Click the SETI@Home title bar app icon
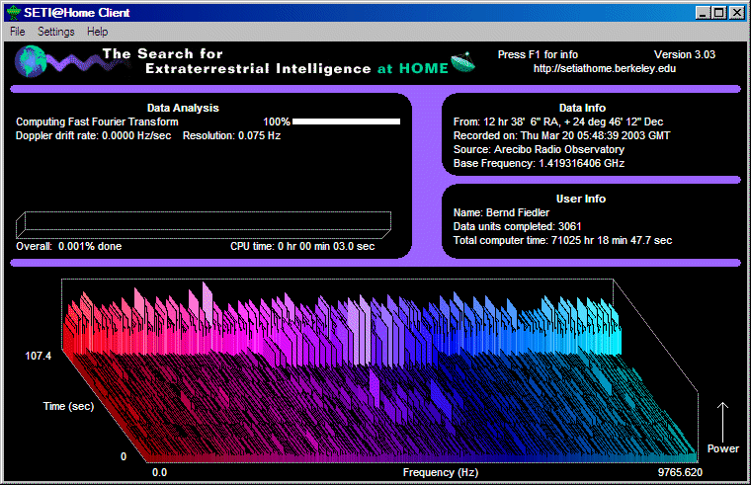Screen dimensions: 751x485 [14, 13]
